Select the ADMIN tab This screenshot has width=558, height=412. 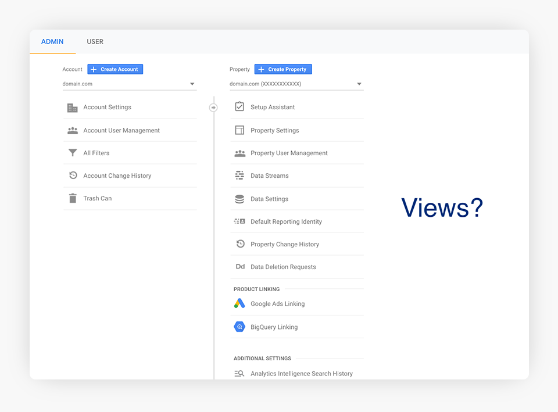[x=52, y=42]
